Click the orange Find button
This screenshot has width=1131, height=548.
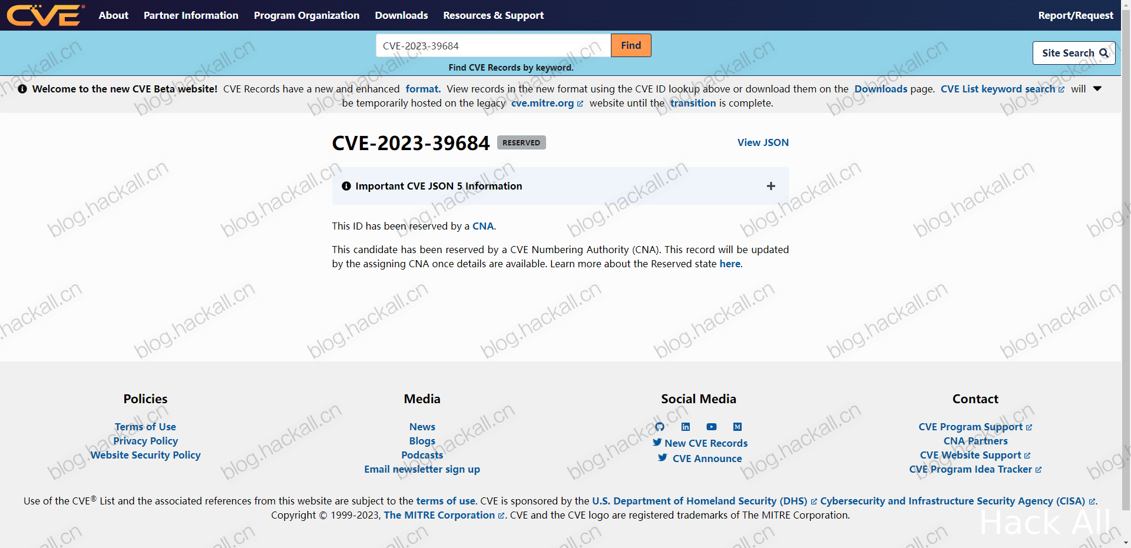(x=631, y=45)
